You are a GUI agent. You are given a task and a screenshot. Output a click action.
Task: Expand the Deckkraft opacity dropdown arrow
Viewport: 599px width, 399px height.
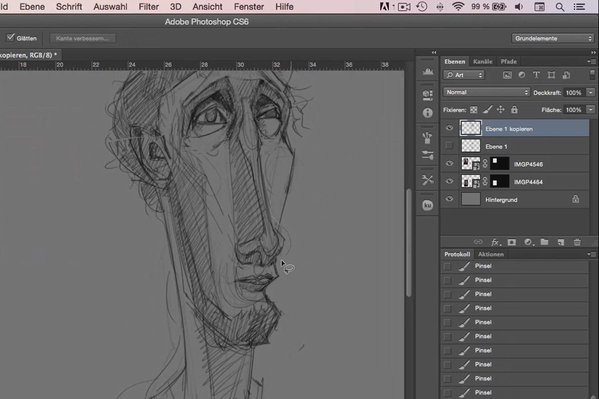pyautogui.click(x=591, y=92)
